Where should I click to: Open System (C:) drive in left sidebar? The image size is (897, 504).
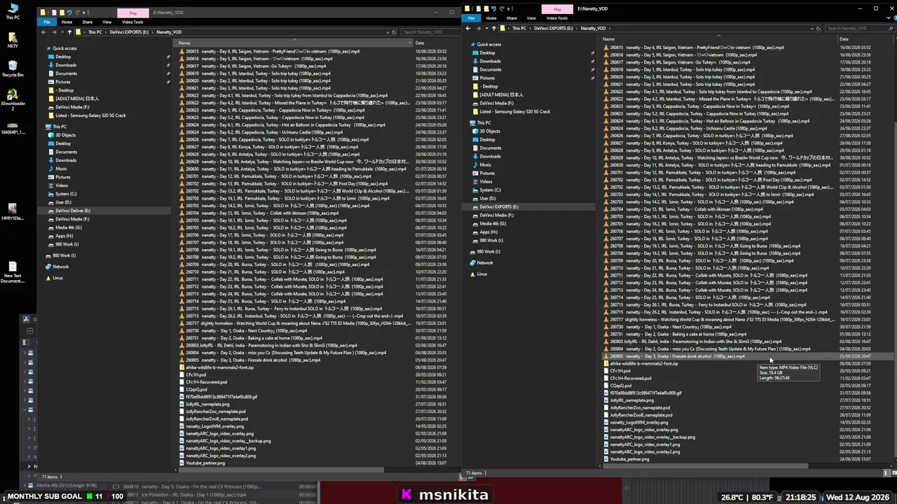pos(66,194)
